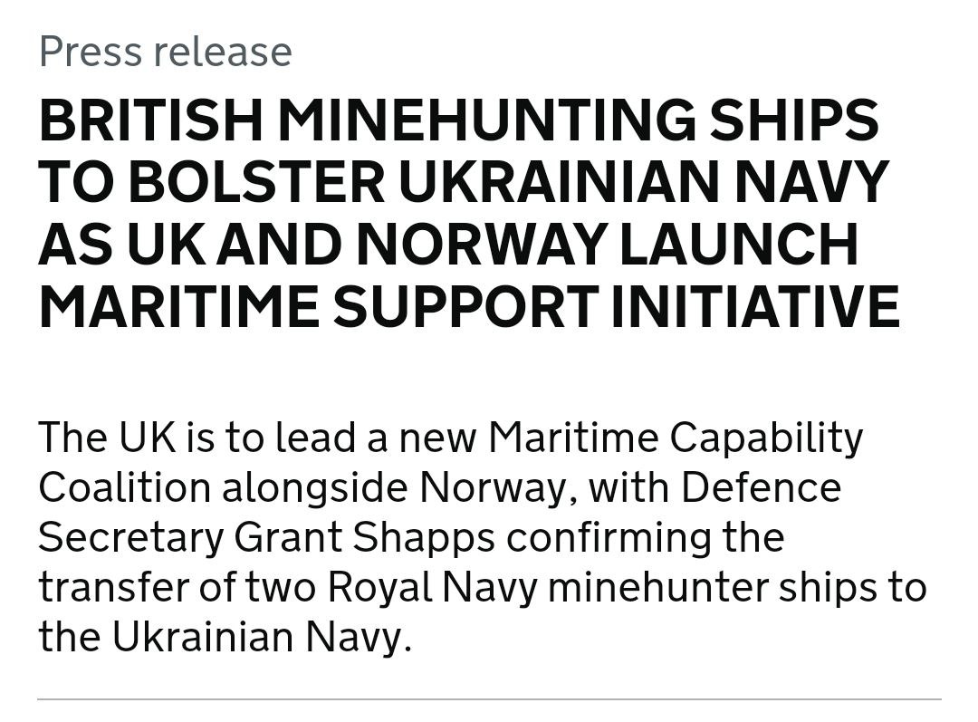Click the headline word "SUPPORT"
This screenshot has width=978, height=722.
point(465,305)
